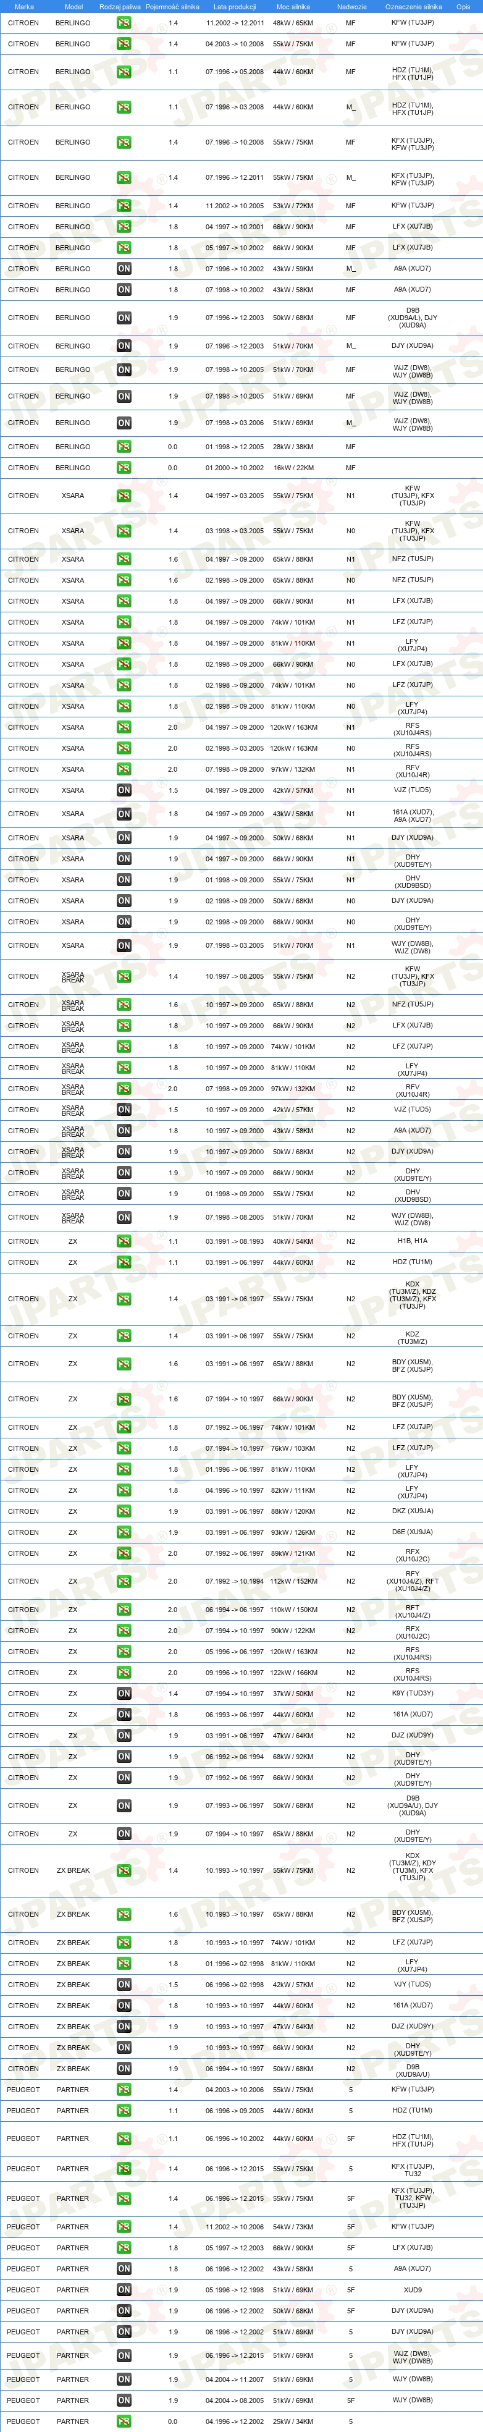Click the ON diesel icon for ZX K9Y (TUD3Y)
483x2432 pixels.
click(x=124, y=1694)
